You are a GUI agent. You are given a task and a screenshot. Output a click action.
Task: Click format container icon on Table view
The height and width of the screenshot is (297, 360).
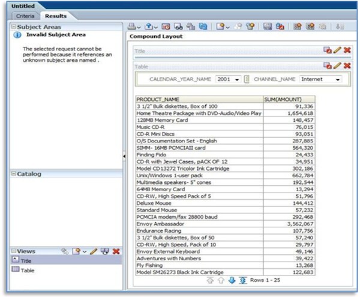[328, 66]
